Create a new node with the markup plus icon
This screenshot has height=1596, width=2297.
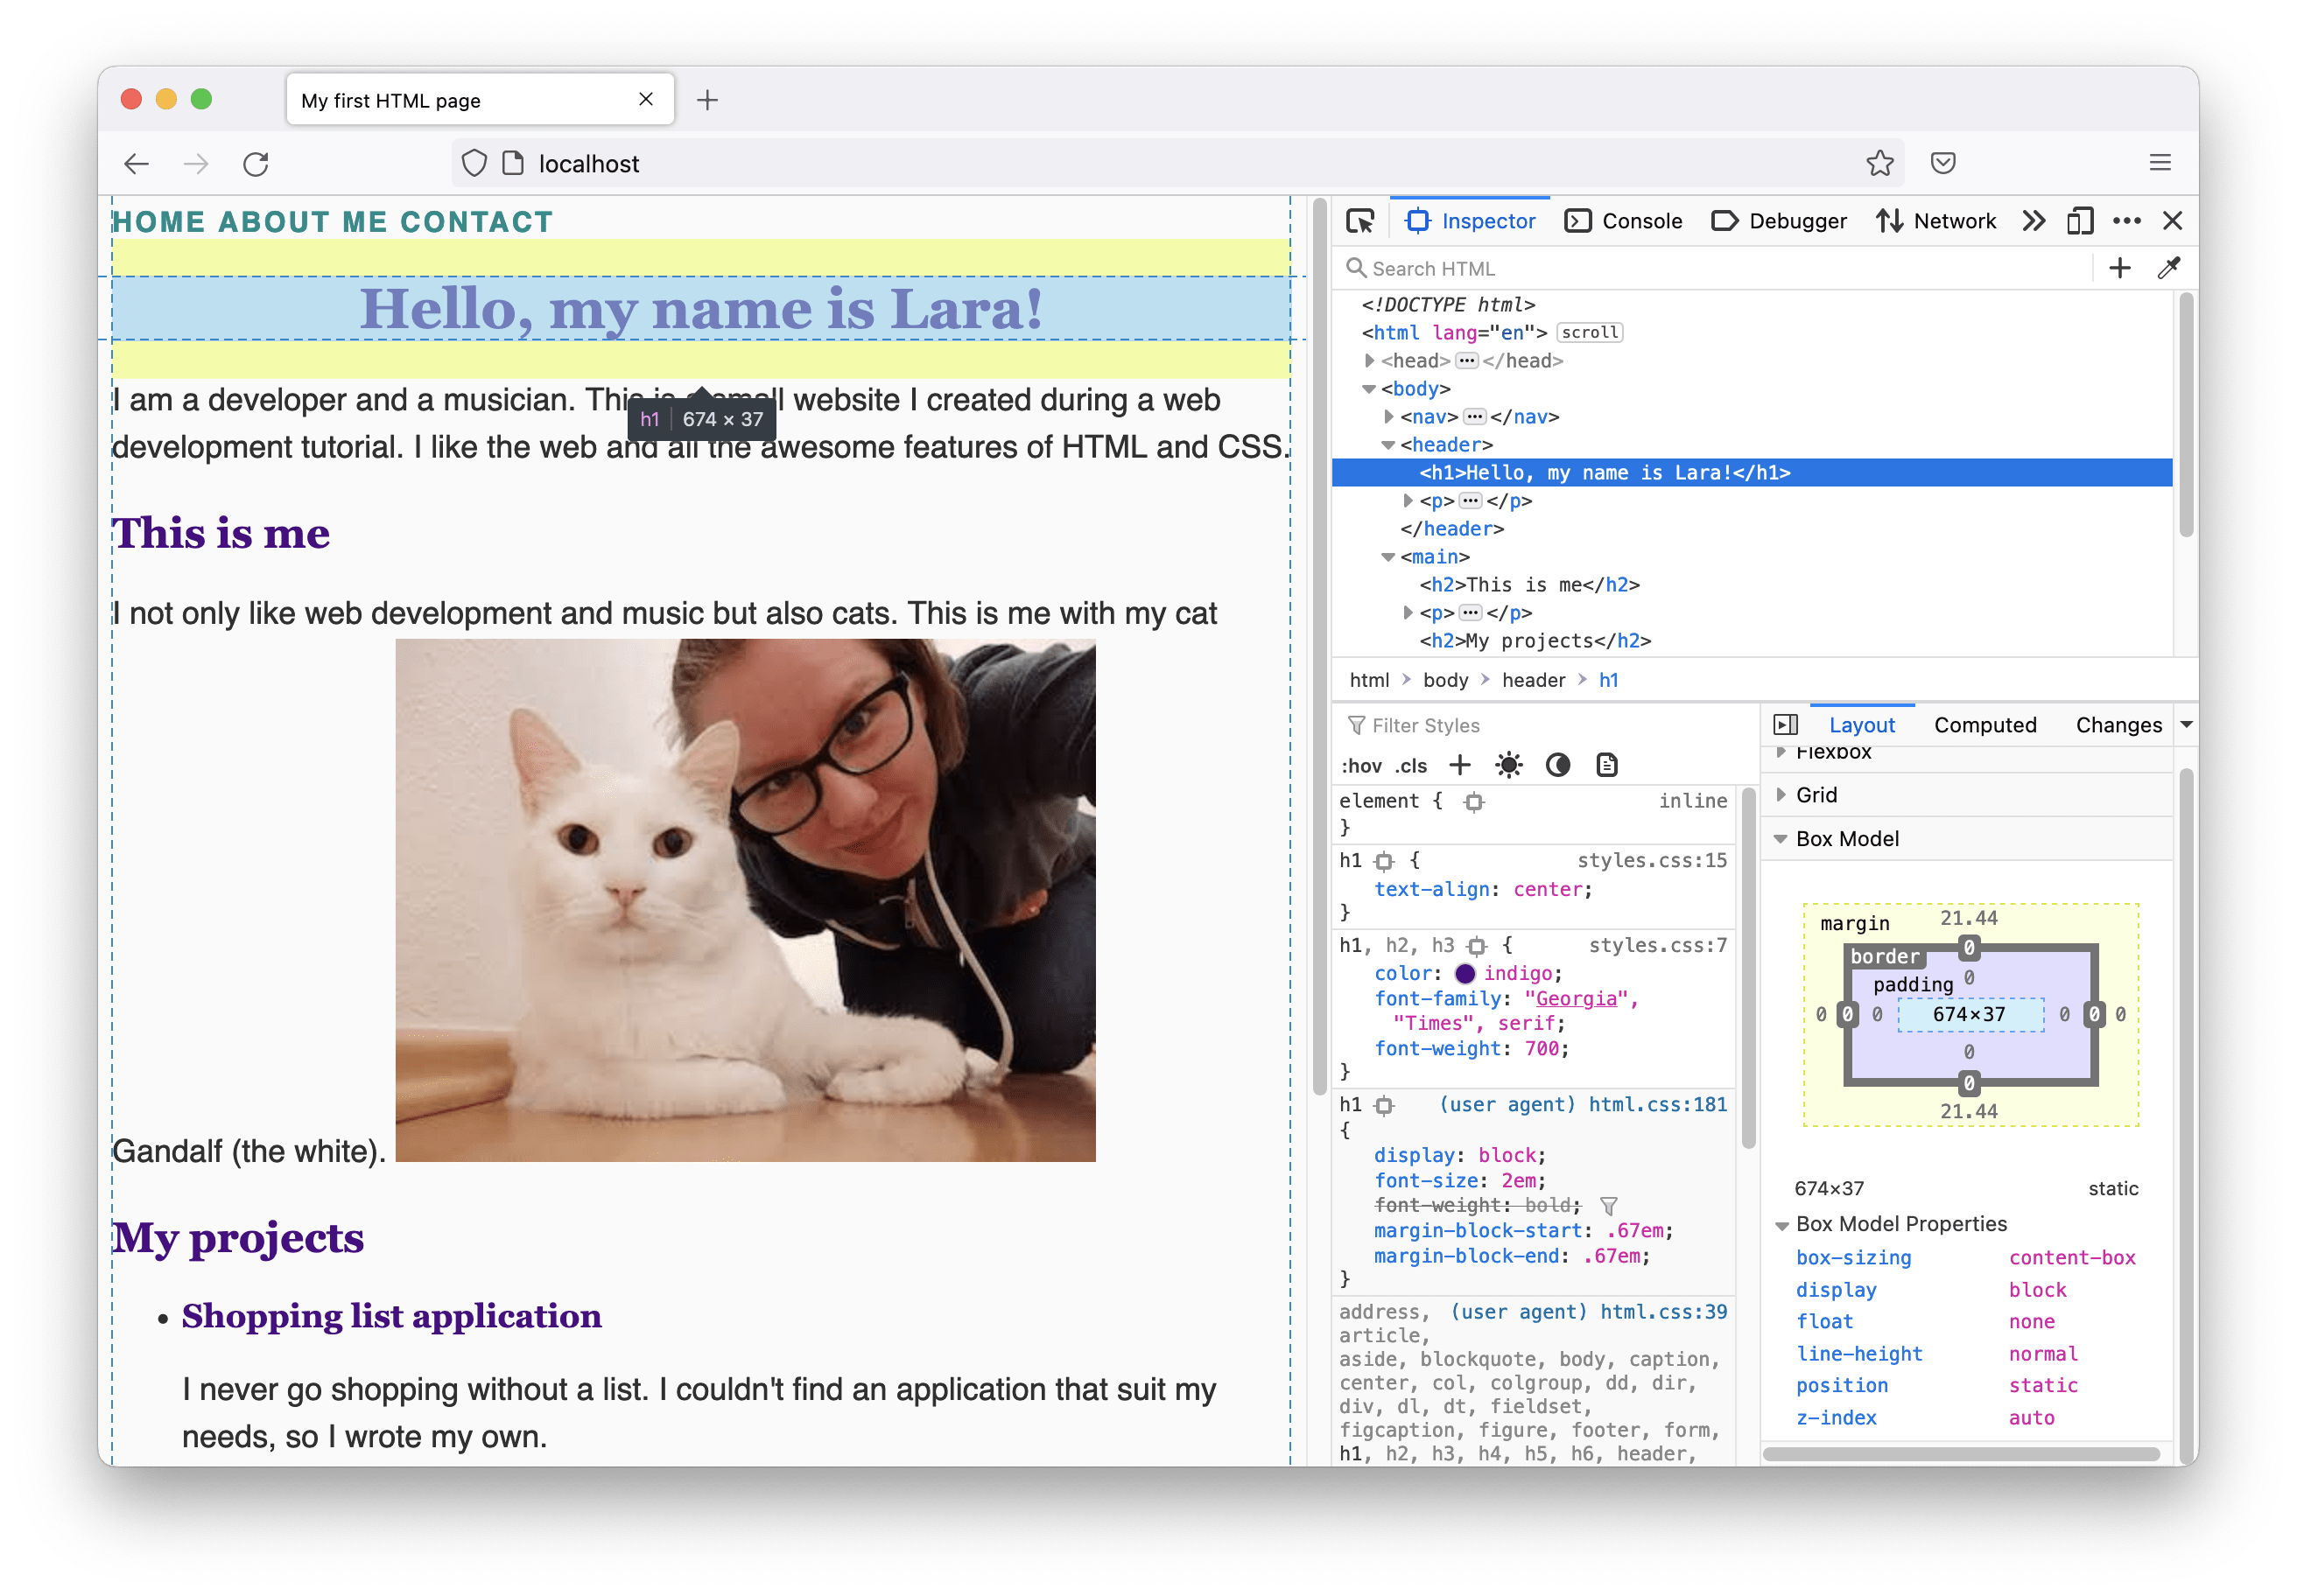2120,268
